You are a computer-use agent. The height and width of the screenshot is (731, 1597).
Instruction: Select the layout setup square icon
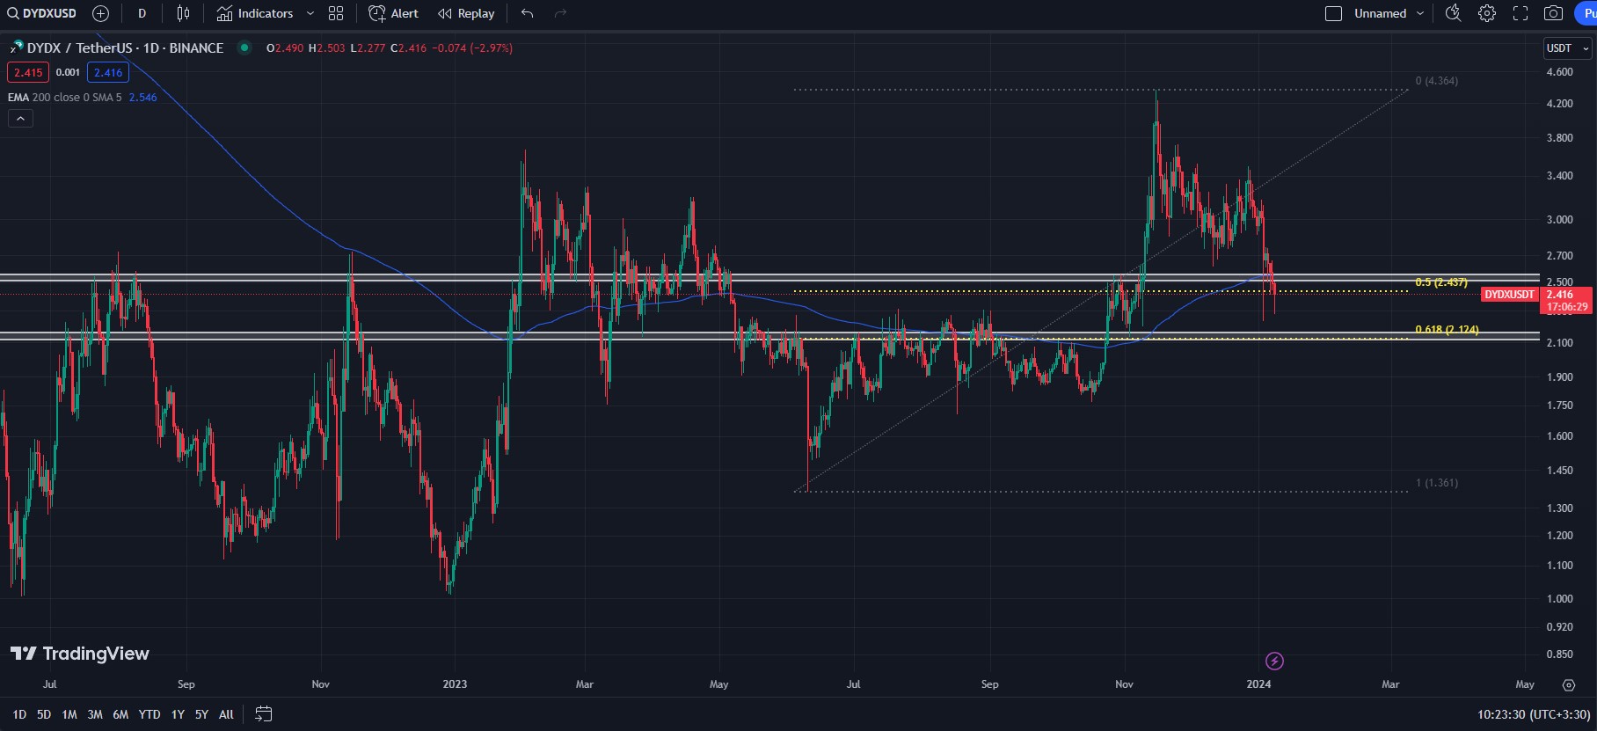click(x=1333, y=13)
